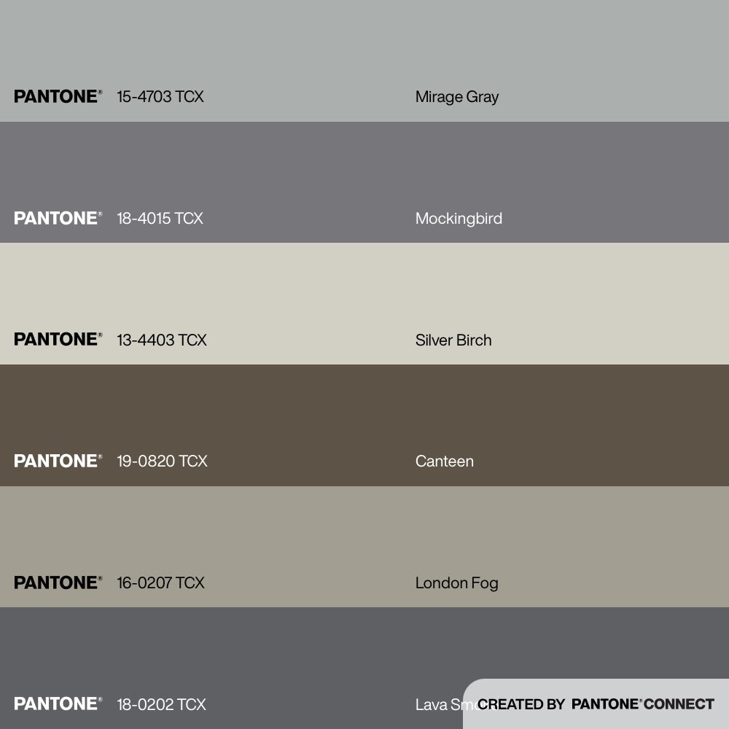Image resolution: width=729 pixels, height=729 pixels.
Task: Click the PANTONE logo beside London Fog
Action: click(57, 582)
